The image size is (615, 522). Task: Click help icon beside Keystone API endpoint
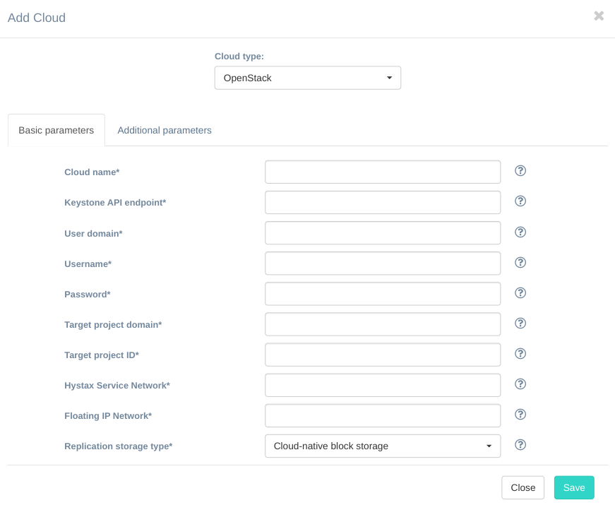(x=520, y=201)
